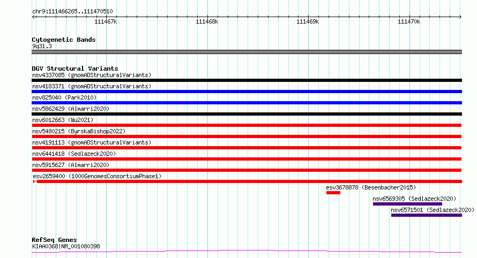Open variant esv2659400 (1000GenomesConsortiumPhase1) label
Image resolution: width=477 pixels, height=258 pixels.
[x=97, y=176]
